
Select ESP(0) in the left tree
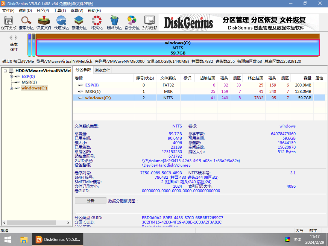pos(28,77)
